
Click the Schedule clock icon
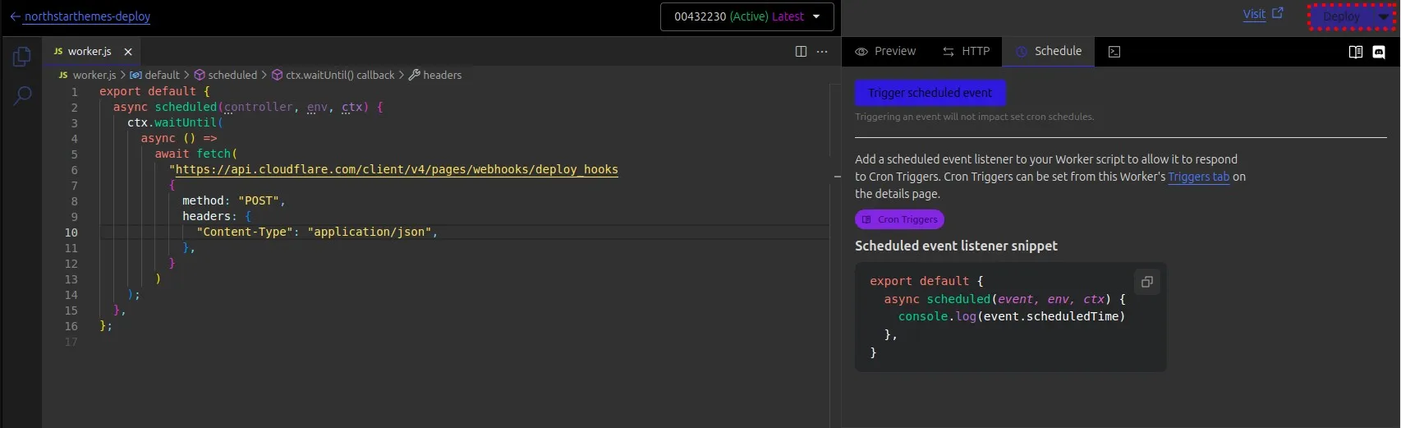(x=1022, y=52)
